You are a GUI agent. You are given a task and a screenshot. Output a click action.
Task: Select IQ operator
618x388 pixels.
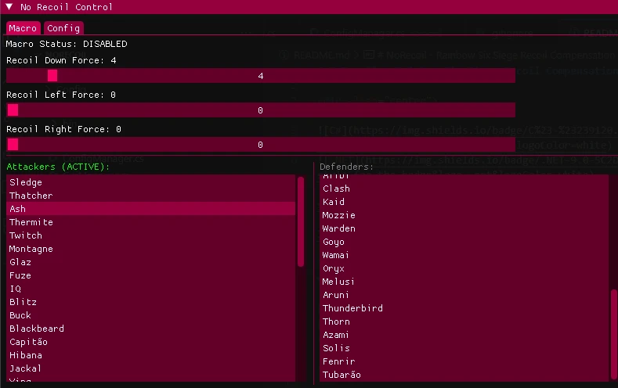(151, 289)
